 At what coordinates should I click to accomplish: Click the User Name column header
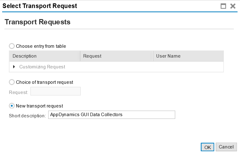coord(188,56)
